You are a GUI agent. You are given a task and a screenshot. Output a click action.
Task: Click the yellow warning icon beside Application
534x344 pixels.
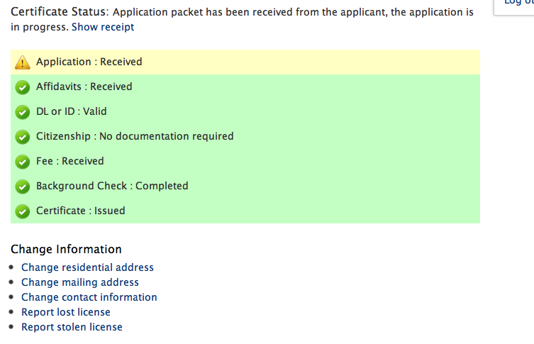click(23, 62)
